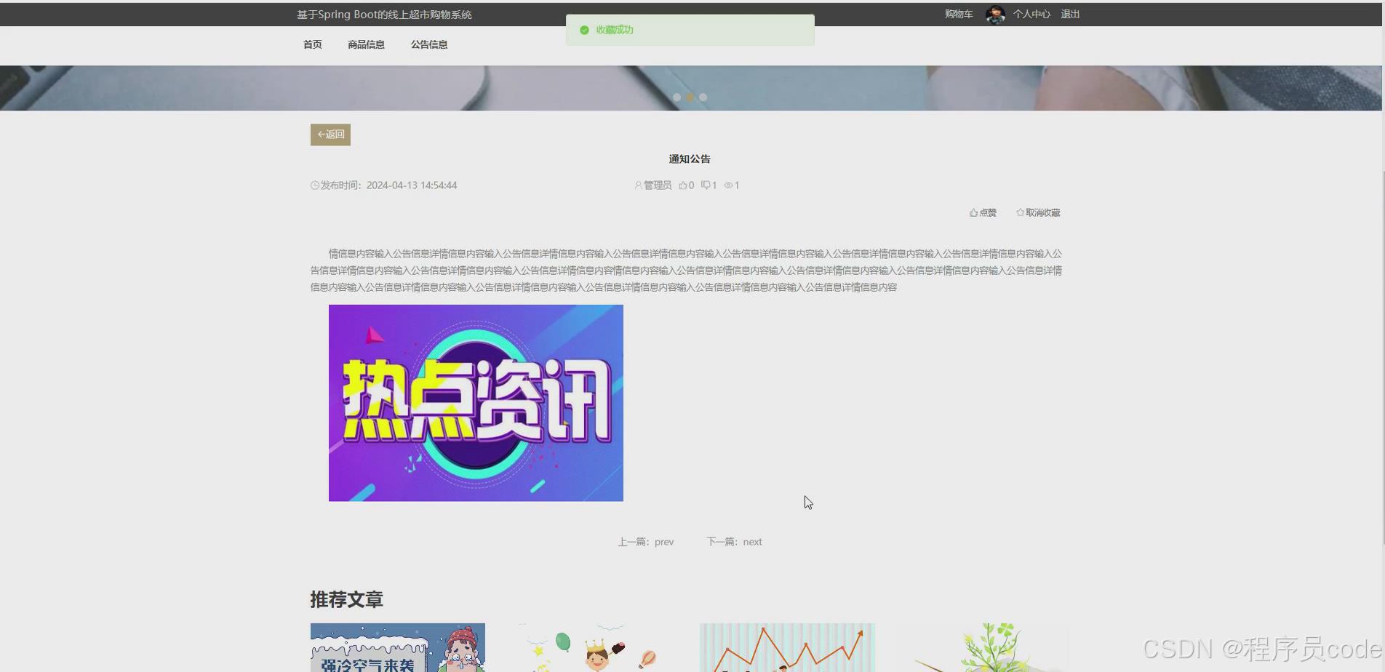Select the third carousel indicator dot
Viewport: 1385px width, 672px height.
(703, 97)
